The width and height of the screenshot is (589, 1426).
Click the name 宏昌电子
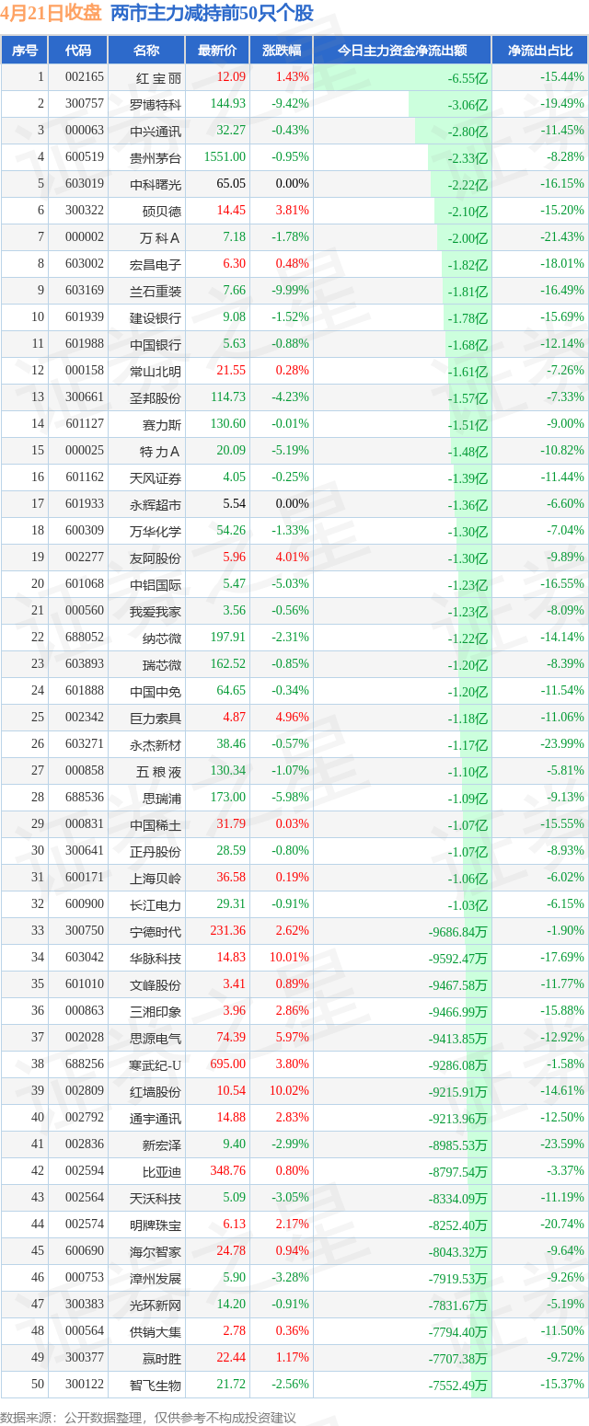[x=156, y=264]
